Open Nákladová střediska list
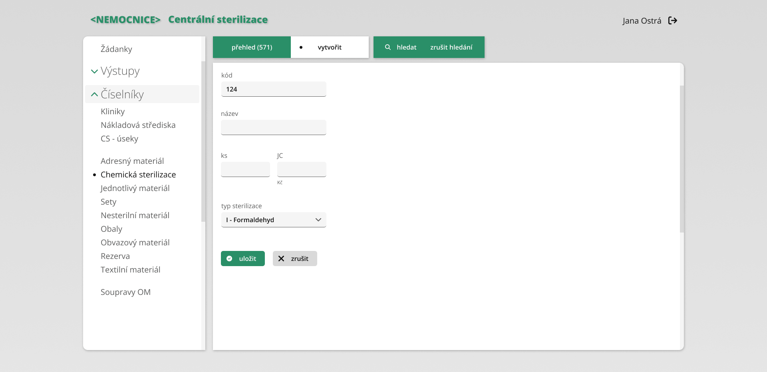The image size is (767, 372). [138, 125]
